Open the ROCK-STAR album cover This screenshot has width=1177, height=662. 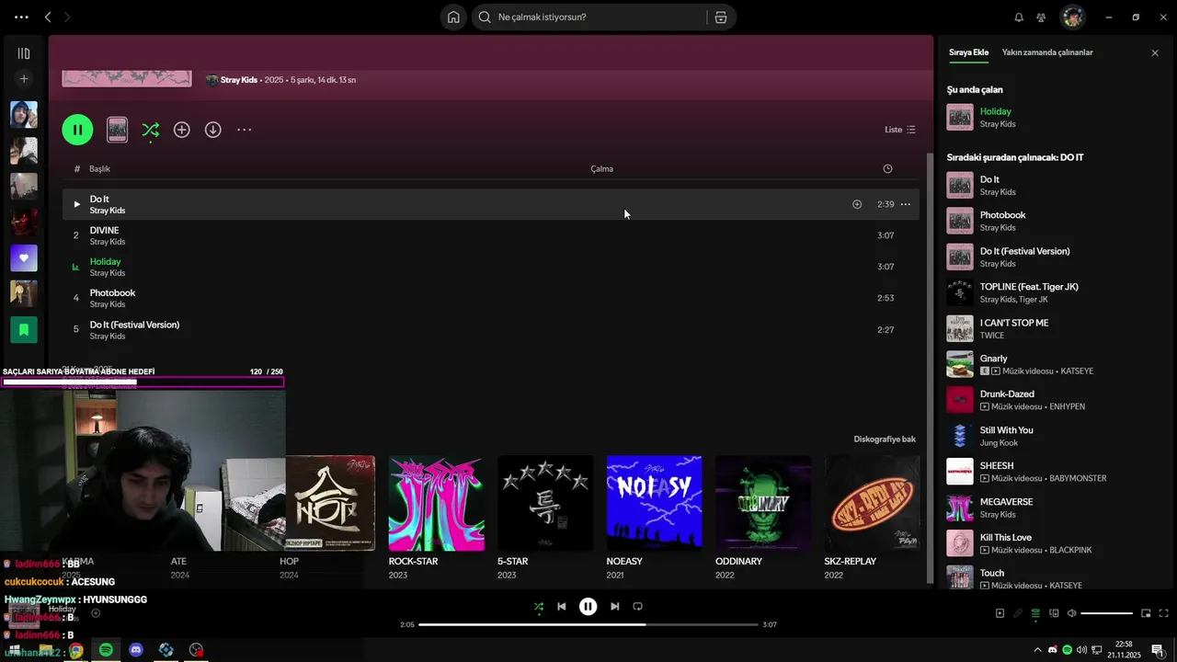pyautogui.click(x=436, y=503)
